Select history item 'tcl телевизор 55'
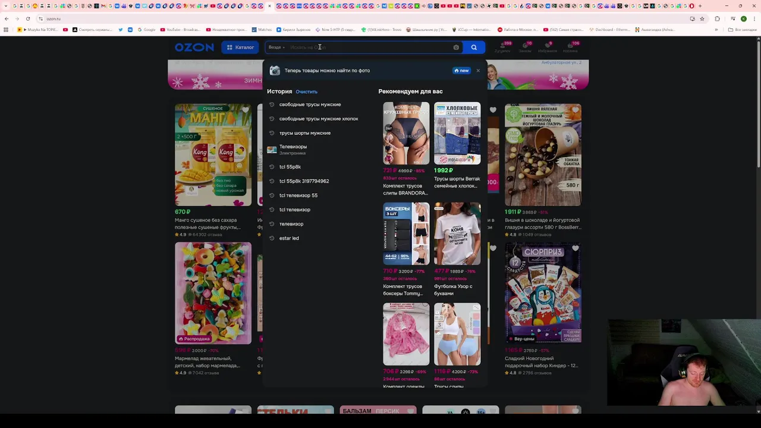This screenshot has width=761, height=428. [x=298, y=196]
